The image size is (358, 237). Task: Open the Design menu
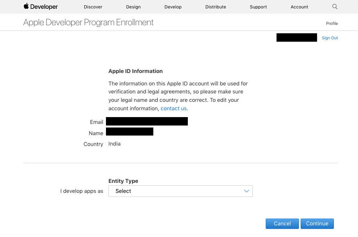(133, 7)
